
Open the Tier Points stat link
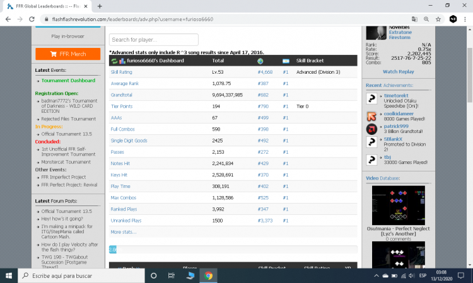coord(122,107)
